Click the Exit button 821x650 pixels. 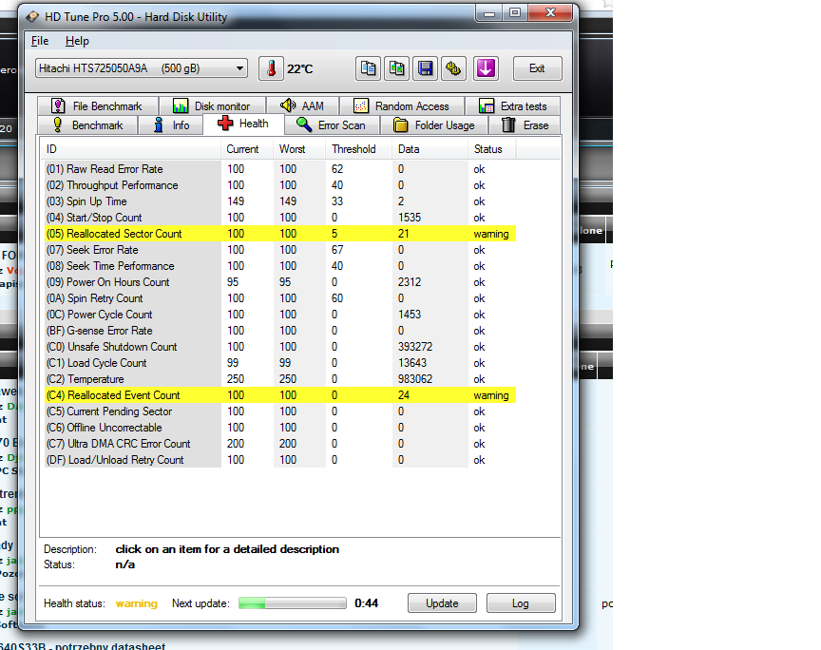537,68
